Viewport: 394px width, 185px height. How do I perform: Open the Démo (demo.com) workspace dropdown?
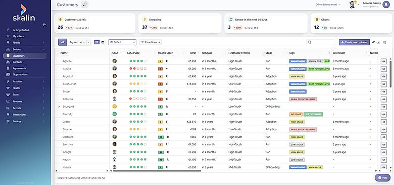click(328, 5)
